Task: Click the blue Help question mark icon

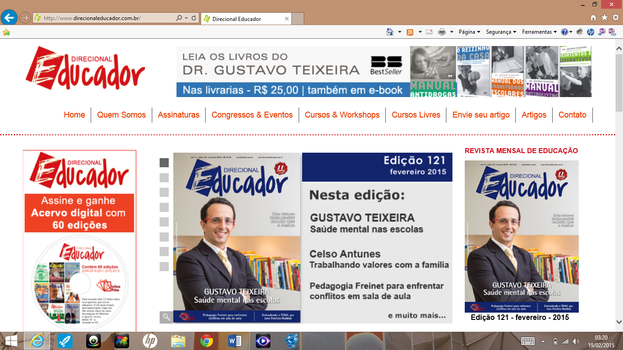Action: [565, 32]
